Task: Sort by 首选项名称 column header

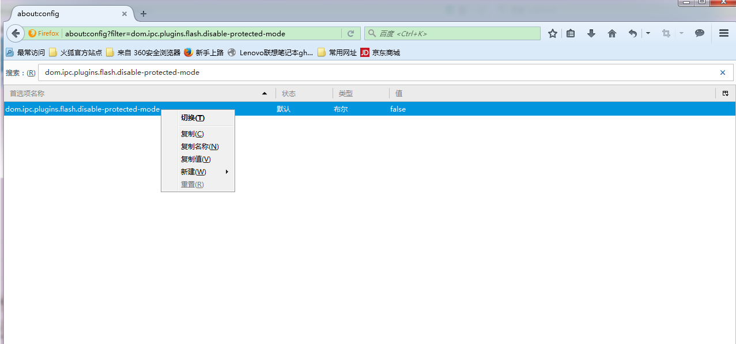Action: [x=139, y=93]
